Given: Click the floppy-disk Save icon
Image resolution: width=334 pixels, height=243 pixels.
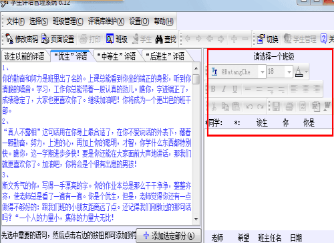Looking at the screenshot, I should (x=276, y=106).
